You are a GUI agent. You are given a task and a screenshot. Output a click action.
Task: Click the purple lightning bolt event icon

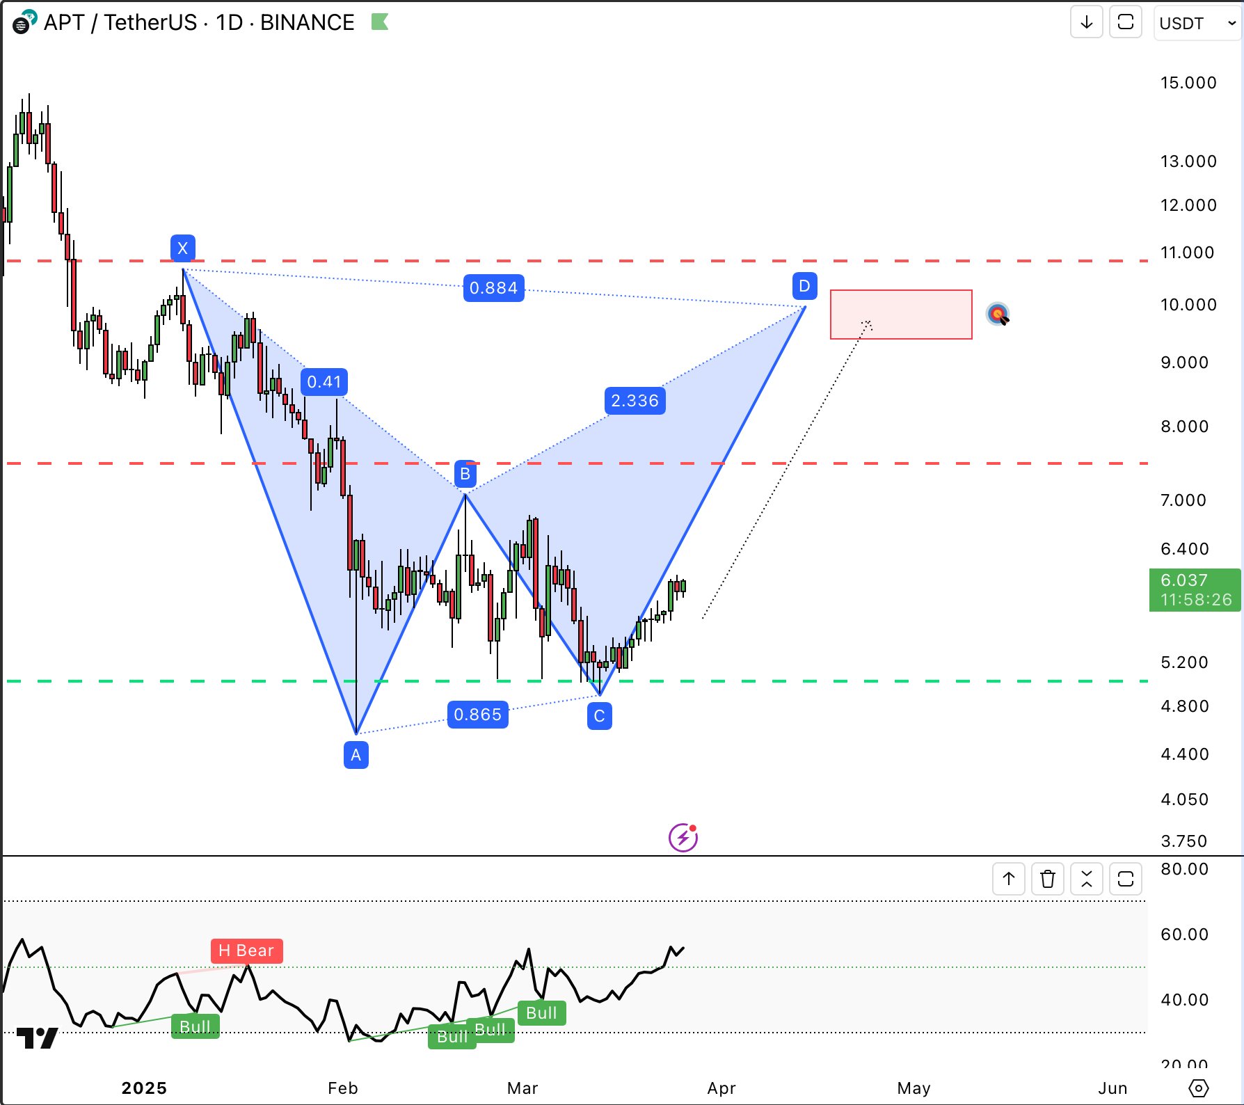click(683, 837)
